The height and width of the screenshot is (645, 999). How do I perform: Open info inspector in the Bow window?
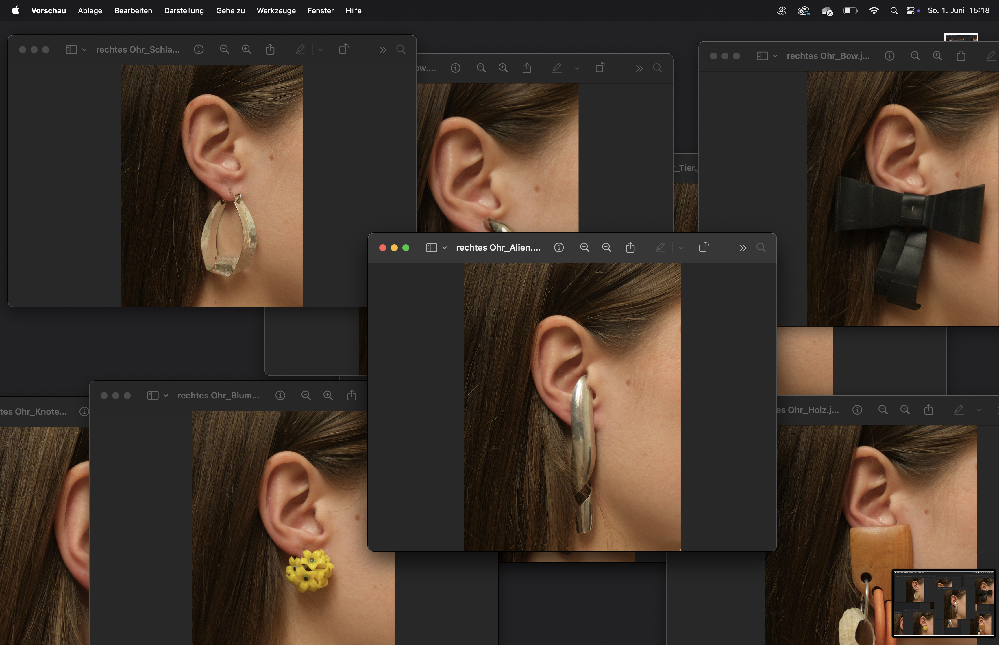pyautogui.click(x=889, y=56)
